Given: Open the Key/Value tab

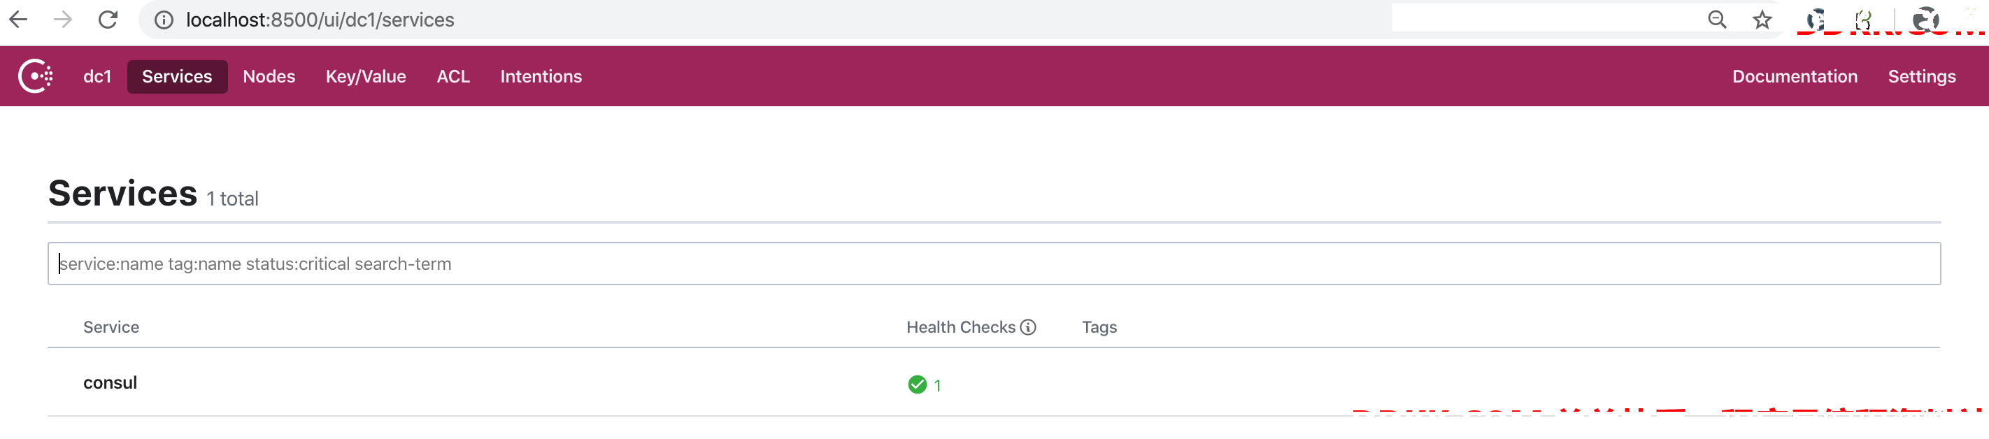Looking at the screenshot, I should (x=366, y=76).
